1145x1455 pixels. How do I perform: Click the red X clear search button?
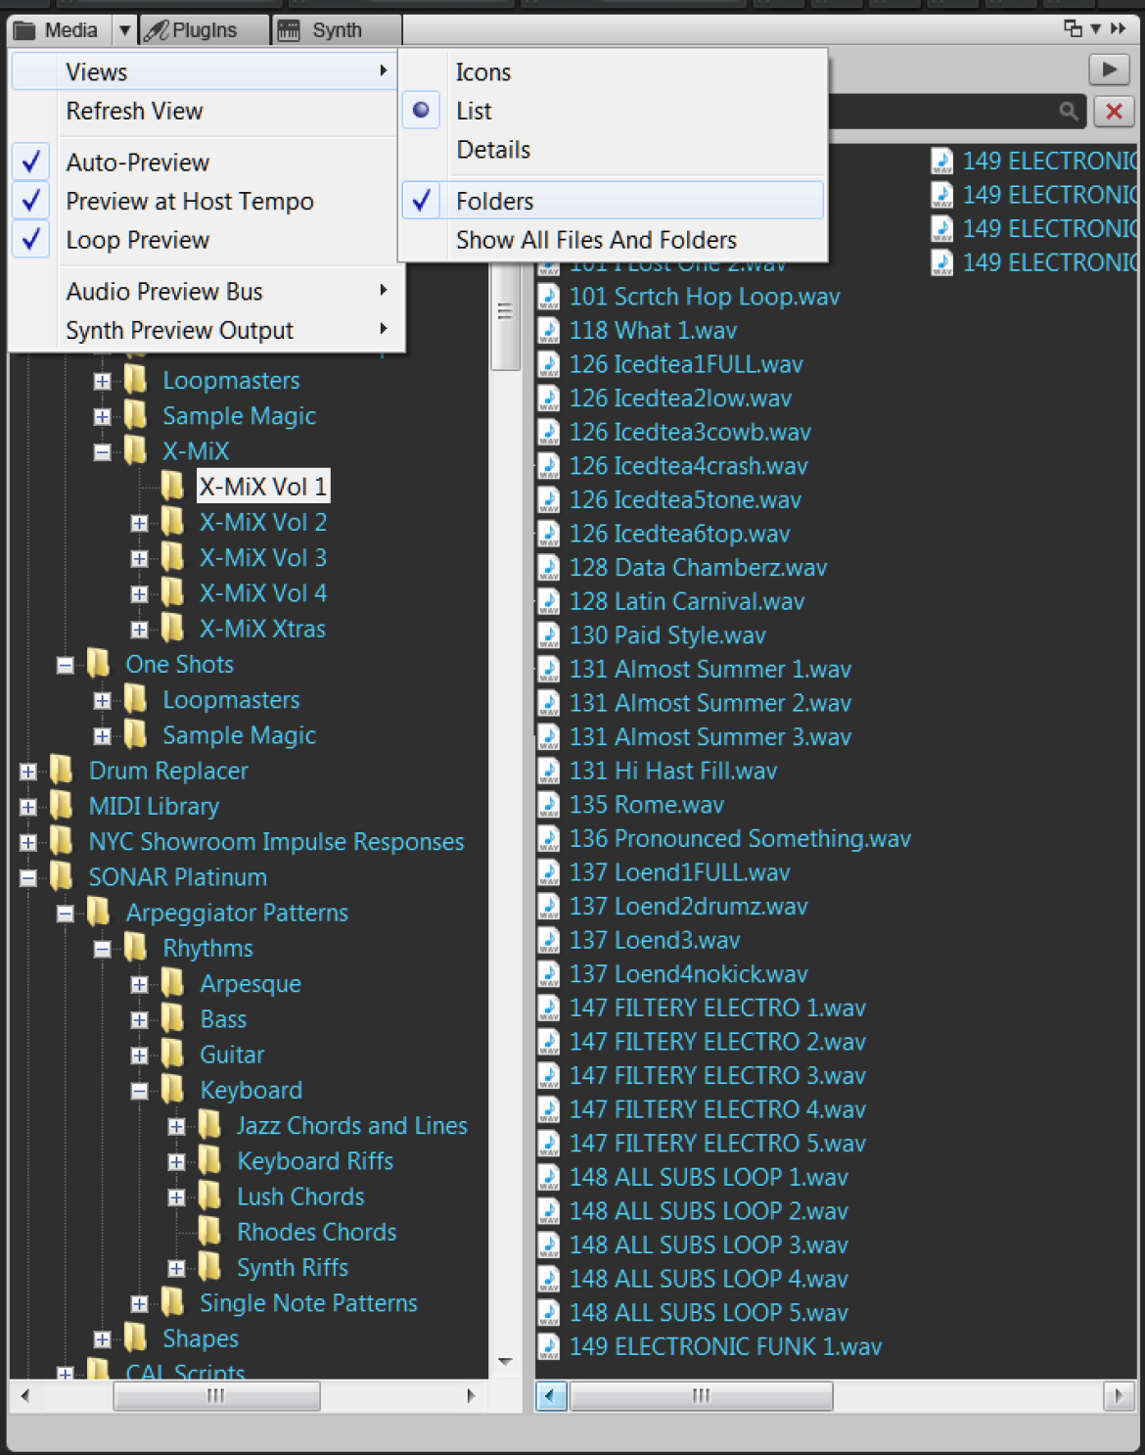click(x=1114, y=111)
